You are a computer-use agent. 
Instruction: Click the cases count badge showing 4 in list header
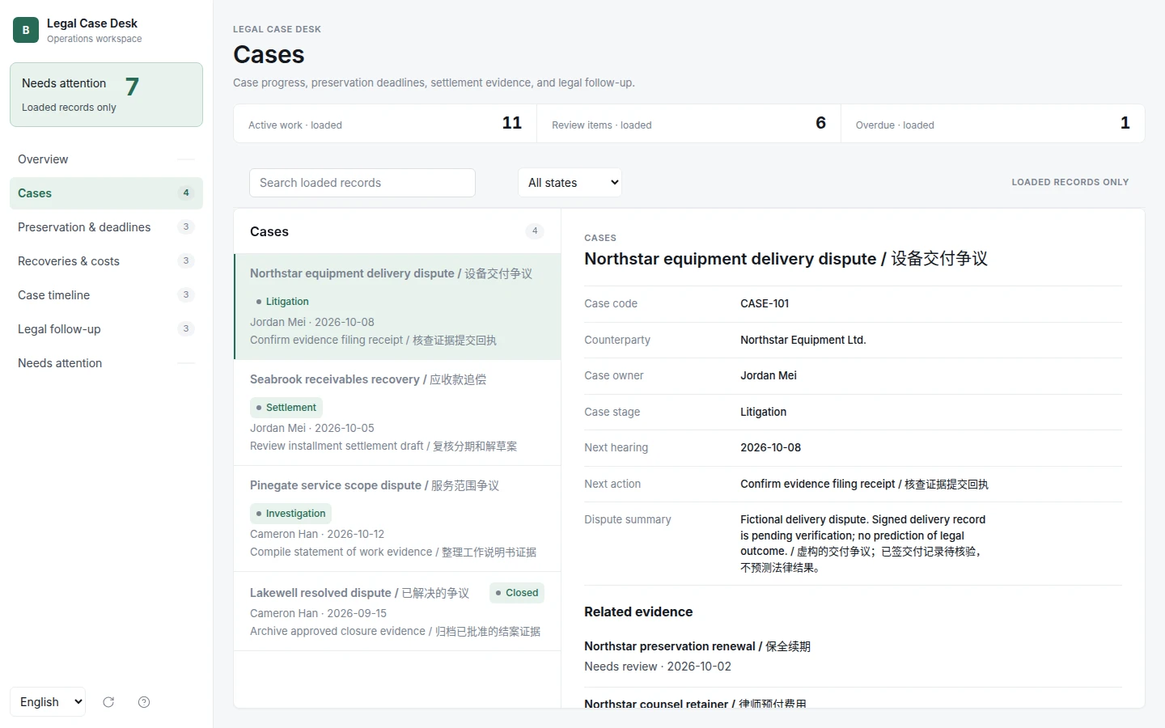535,231
